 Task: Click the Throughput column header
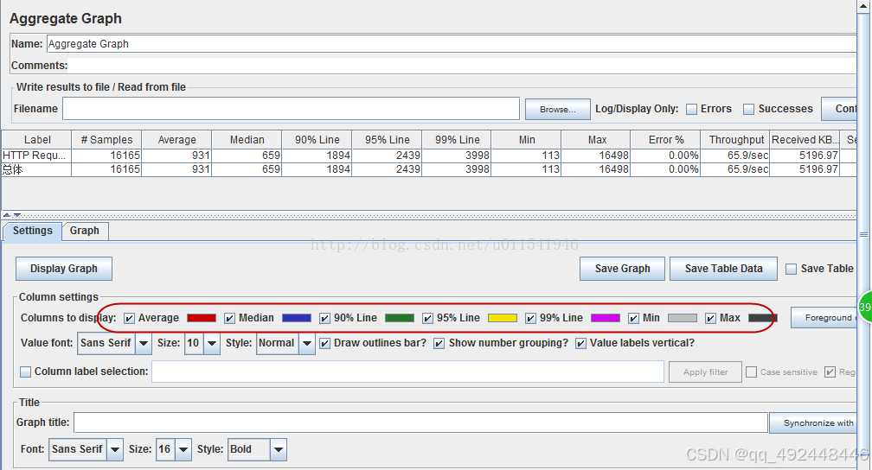[735, 140]
